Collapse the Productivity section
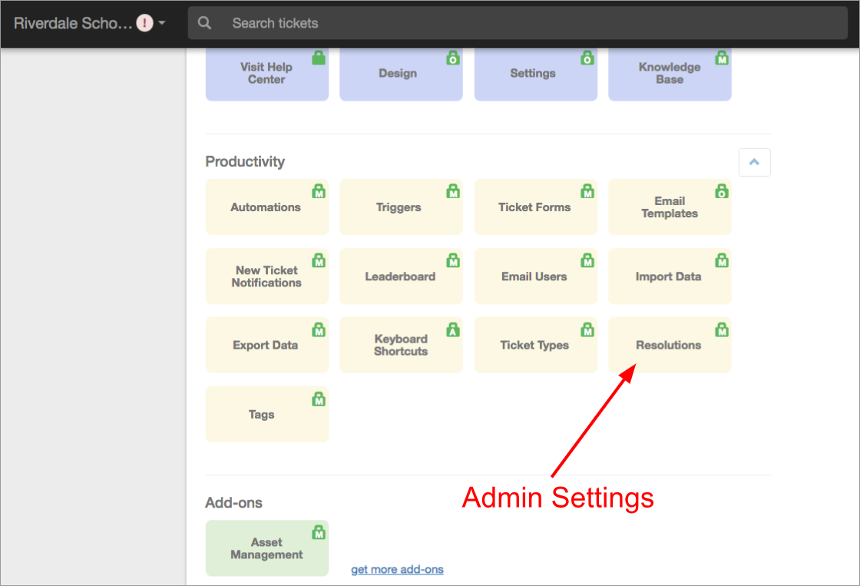860x586 pixels. (754, 162)
